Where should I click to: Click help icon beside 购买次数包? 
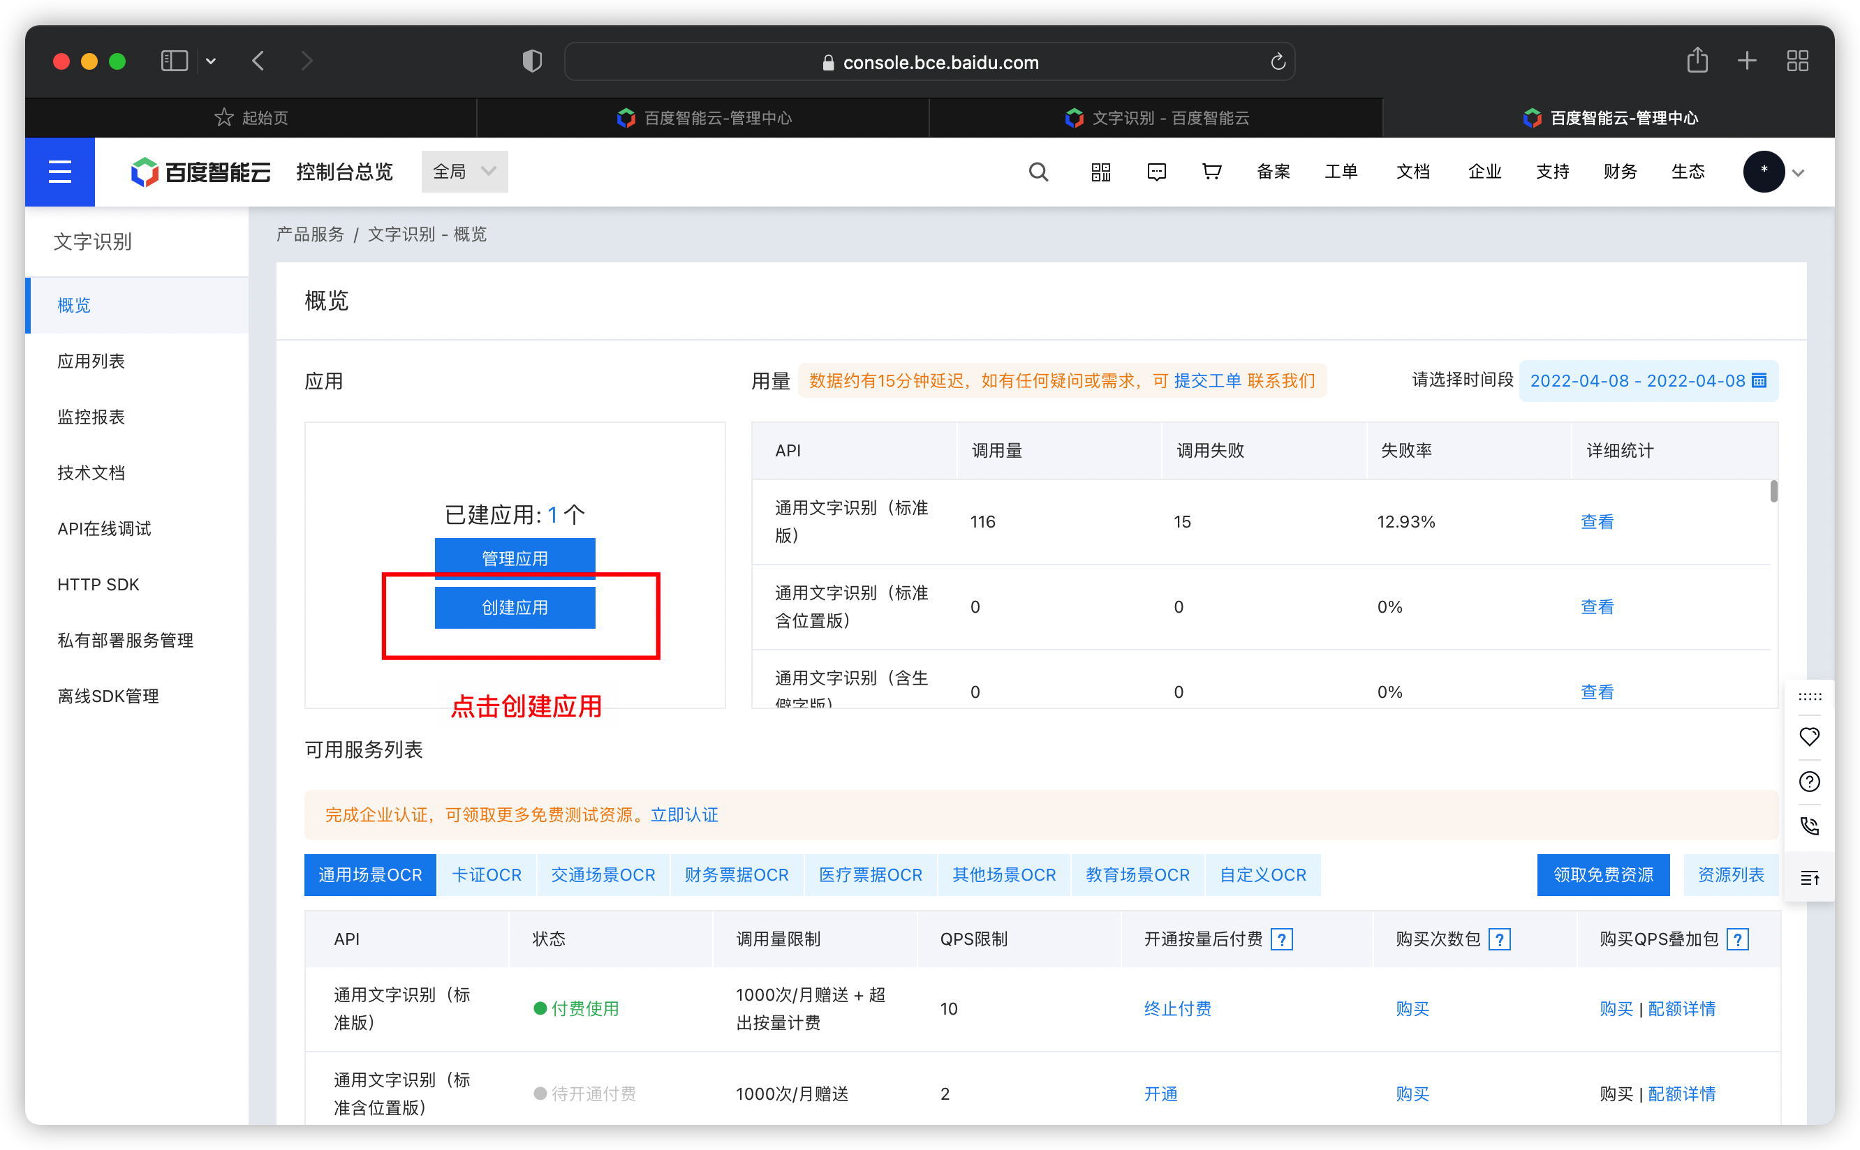(x=1499, y=939)
